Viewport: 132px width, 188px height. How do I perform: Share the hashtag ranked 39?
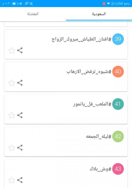pyautogui.click(x=20, y=50)
